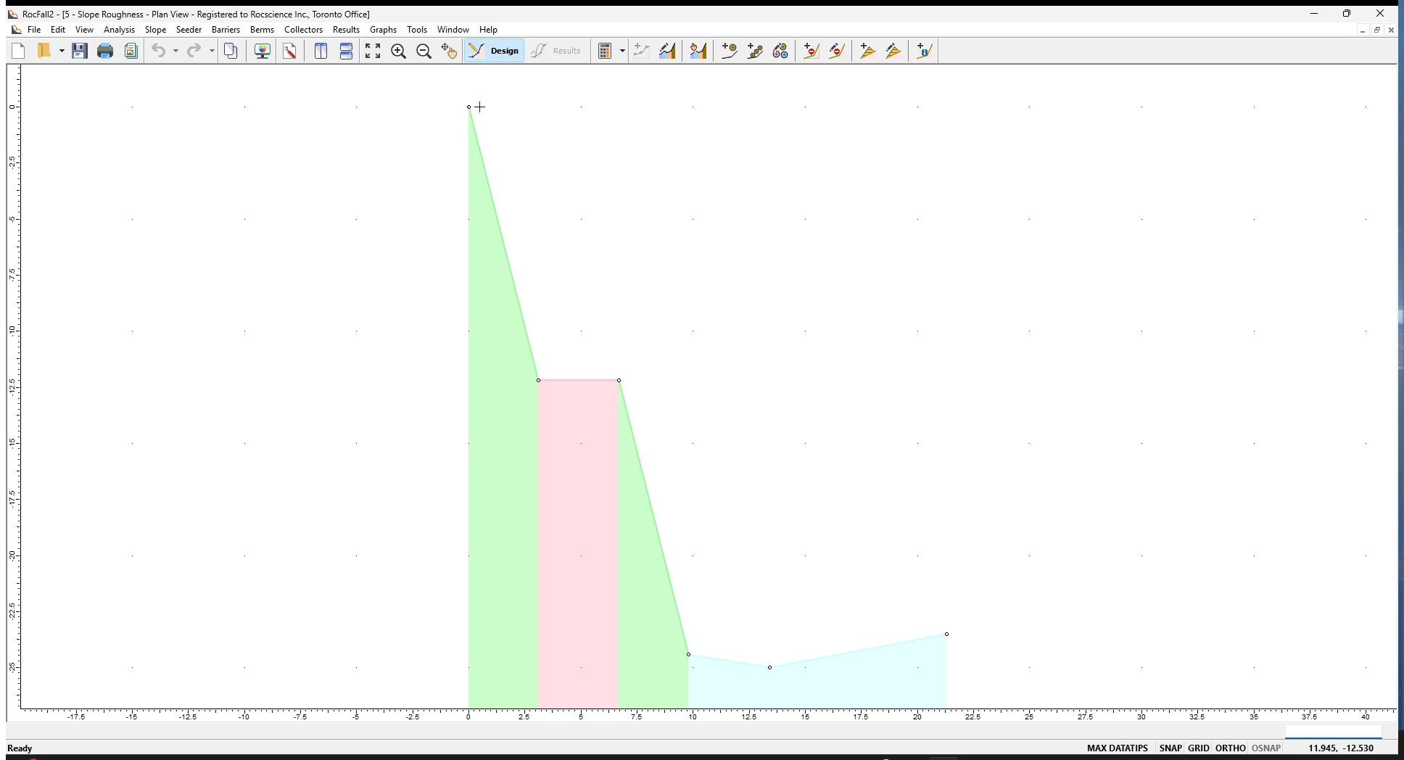Image resolution: width=1404 pixels, height=760 pixels.
Task: Enable GRID mode in the status bar
Action: pyautogui.click(x=1198, y=748)
